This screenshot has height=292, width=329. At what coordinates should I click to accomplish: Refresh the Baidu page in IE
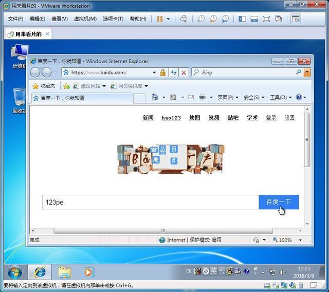pos(174,72)
